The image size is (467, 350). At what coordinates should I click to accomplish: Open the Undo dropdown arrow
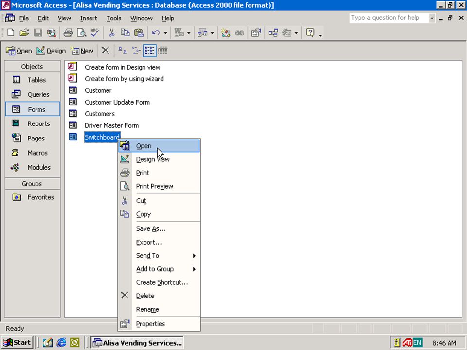tap(165, 33)
